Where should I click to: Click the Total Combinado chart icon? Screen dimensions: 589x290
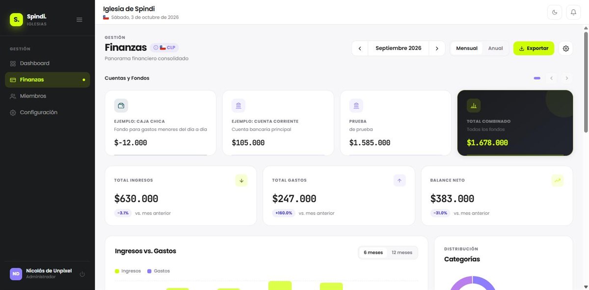click(x=474, y=105)
